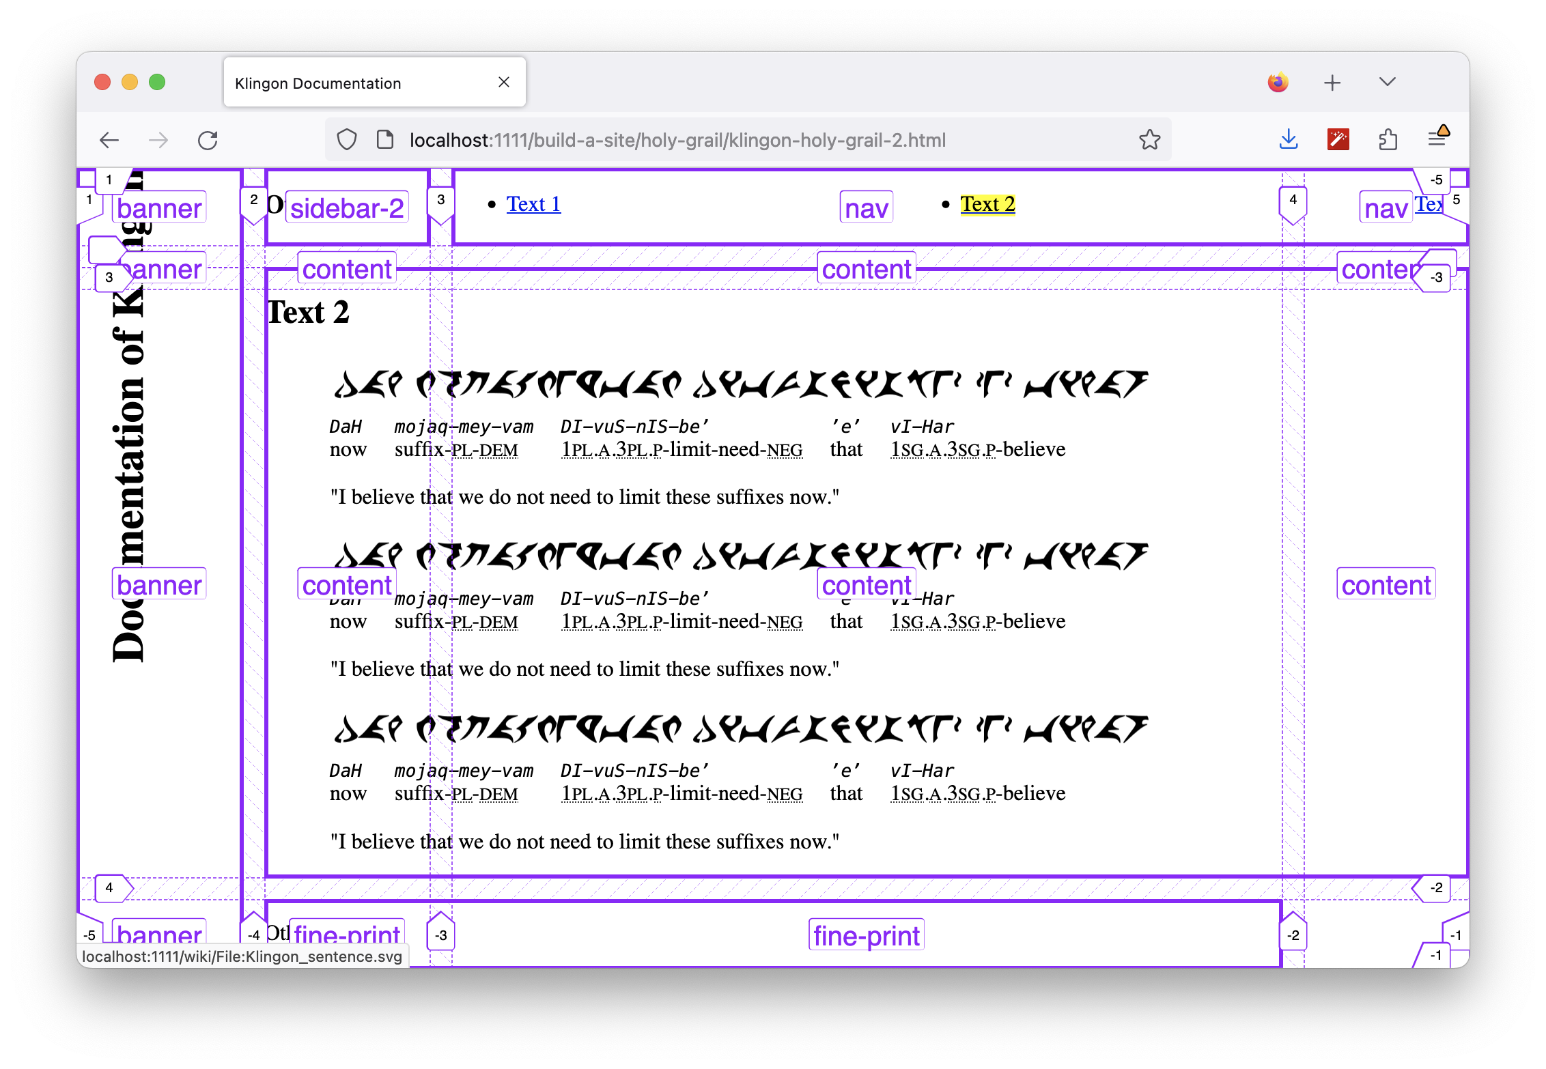Click the red magic wand extension icon
The width and height of the screenshot is (1546, 1069).
[x=1338, y=140]
